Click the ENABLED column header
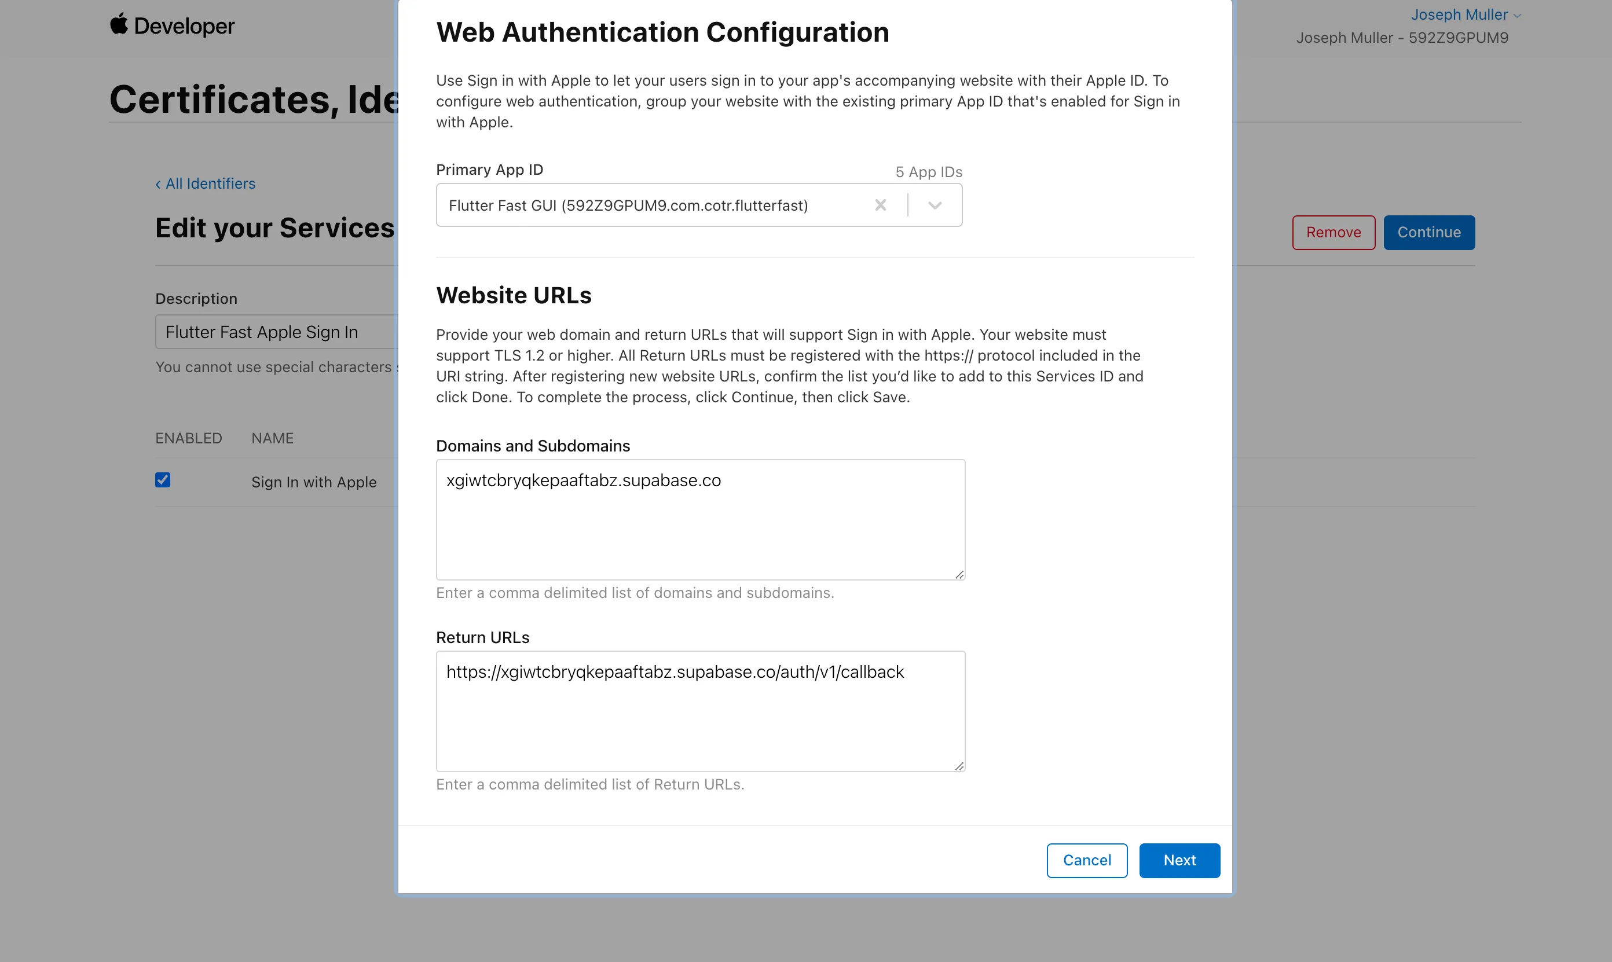The image size is (1612, 962). 189,438
